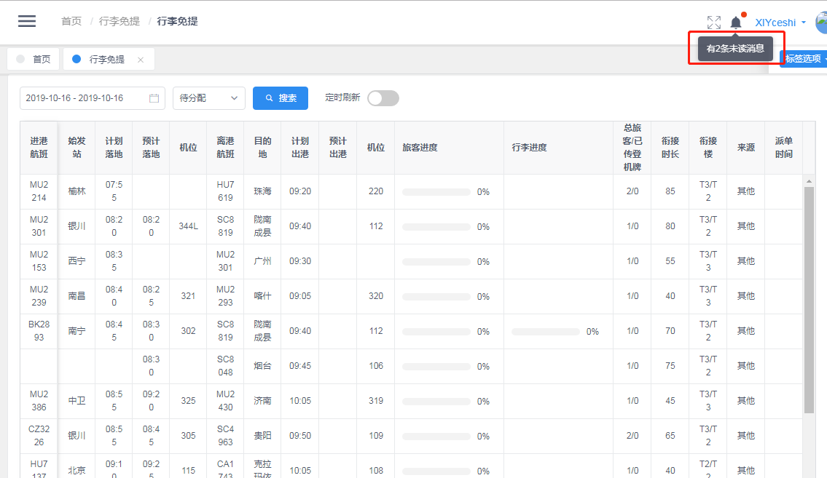Click the middle 行李免提 breadcrumb
This screenshot has width=827, height=478.
click(119, 21)
